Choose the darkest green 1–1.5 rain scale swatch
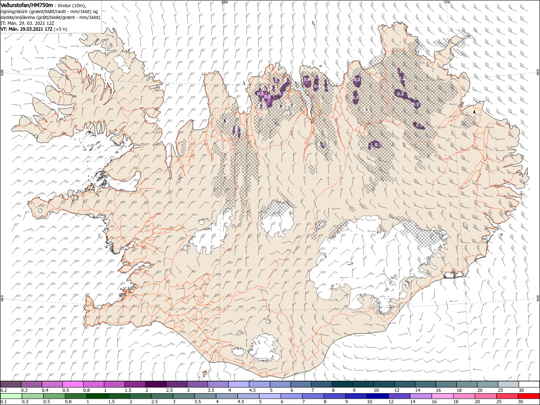Viewport: 540px width, 405px height. 97,396
